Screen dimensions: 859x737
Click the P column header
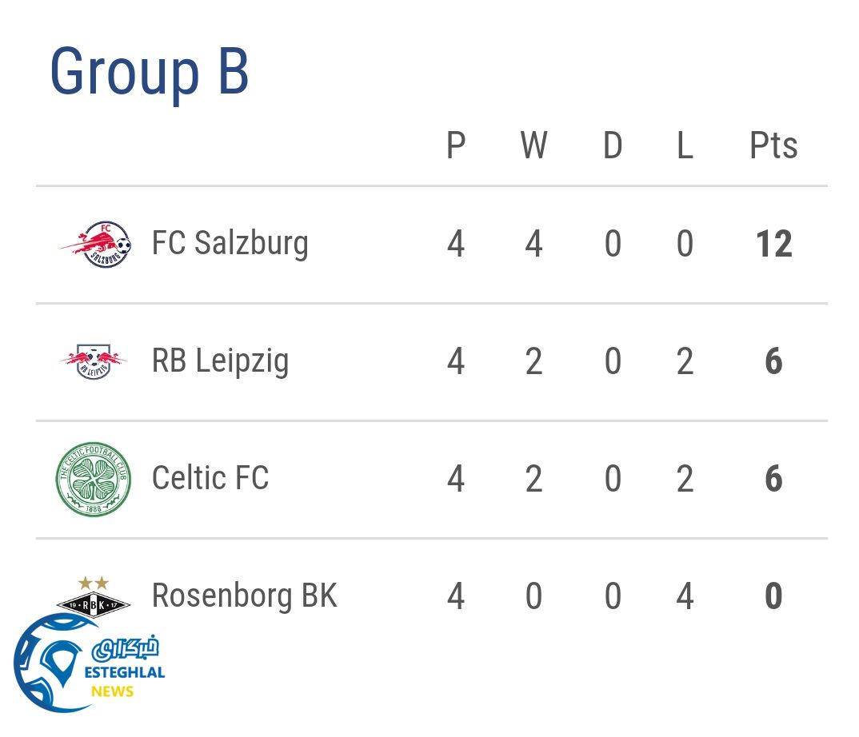point(456,146)
